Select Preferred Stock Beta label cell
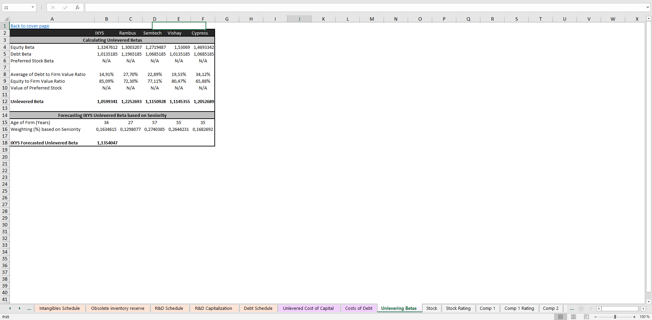 click(x=52, y=61)
